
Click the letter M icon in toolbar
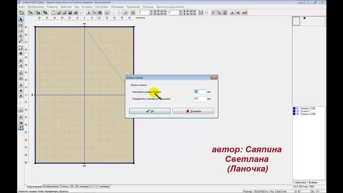[238, 13]
